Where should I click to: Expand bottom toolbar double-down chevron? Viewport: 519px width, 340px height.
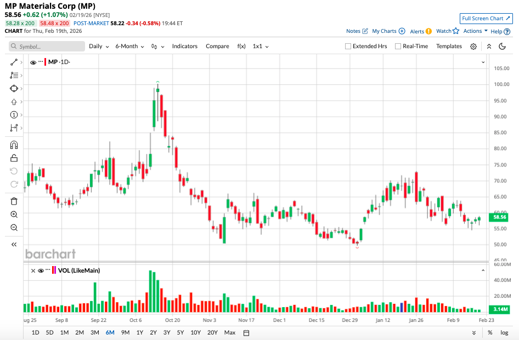click(474, 333)
